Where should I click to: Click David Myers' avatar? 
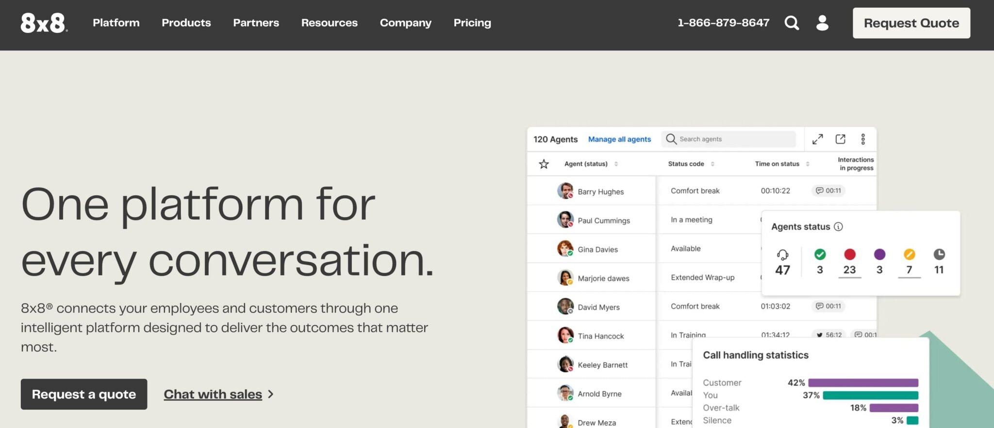pos(565,306)
